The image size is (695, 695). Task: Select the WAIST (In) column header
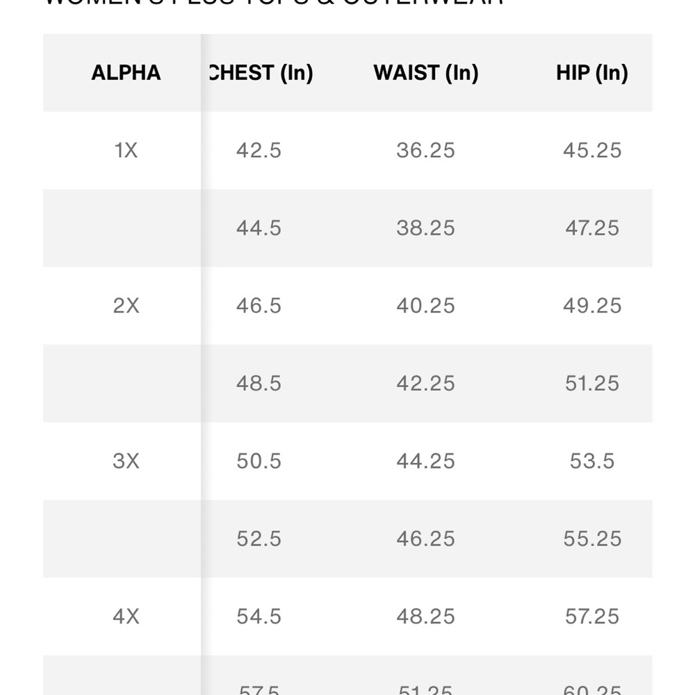click(x=426, y=73)
